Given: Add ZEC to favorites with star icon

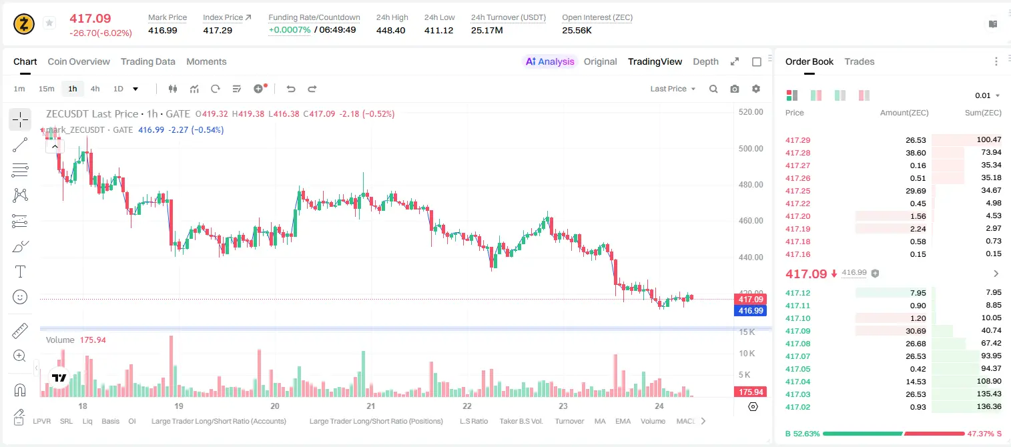Looking at the screenshot, I should (49, 23).
